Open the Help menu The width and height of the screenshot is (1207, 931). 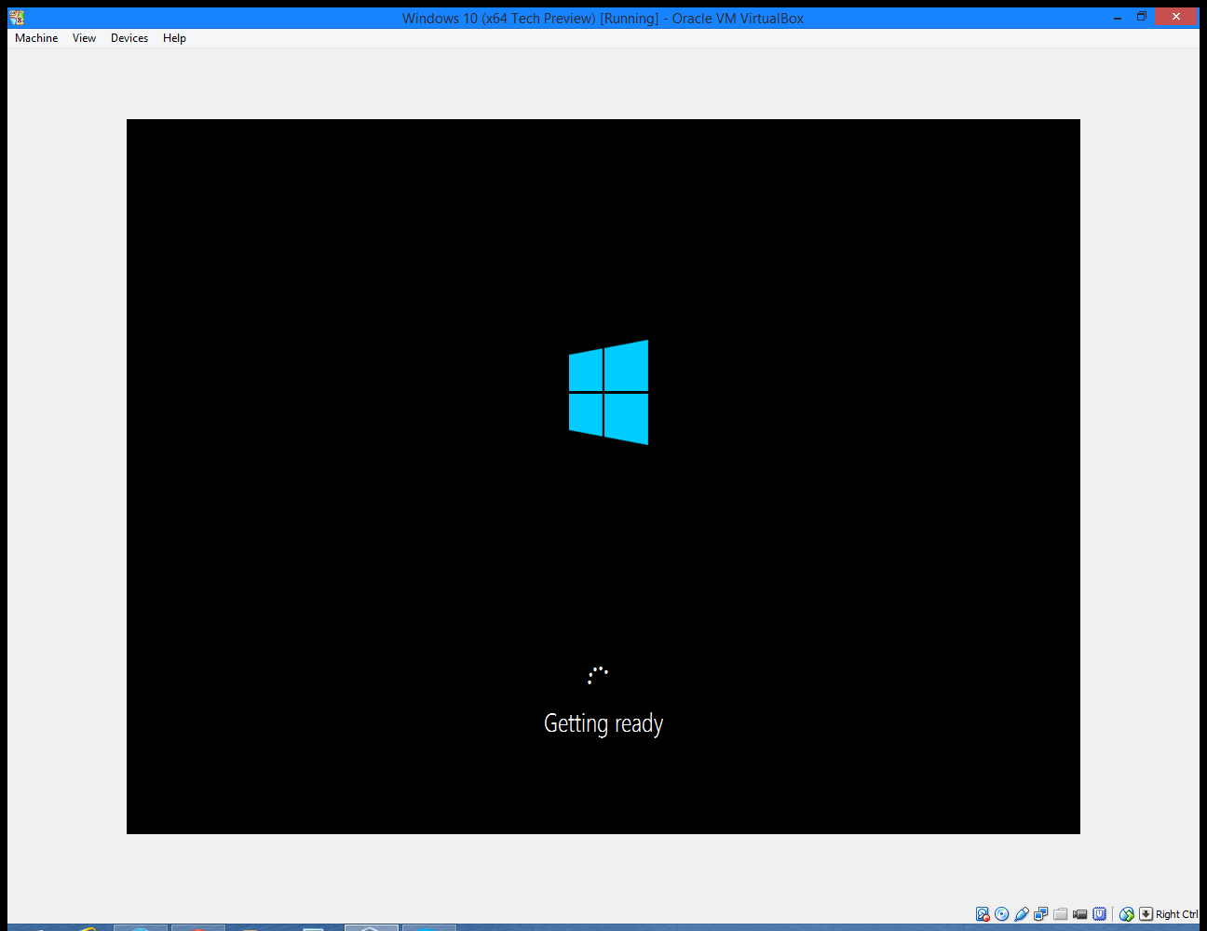[174, 38]
